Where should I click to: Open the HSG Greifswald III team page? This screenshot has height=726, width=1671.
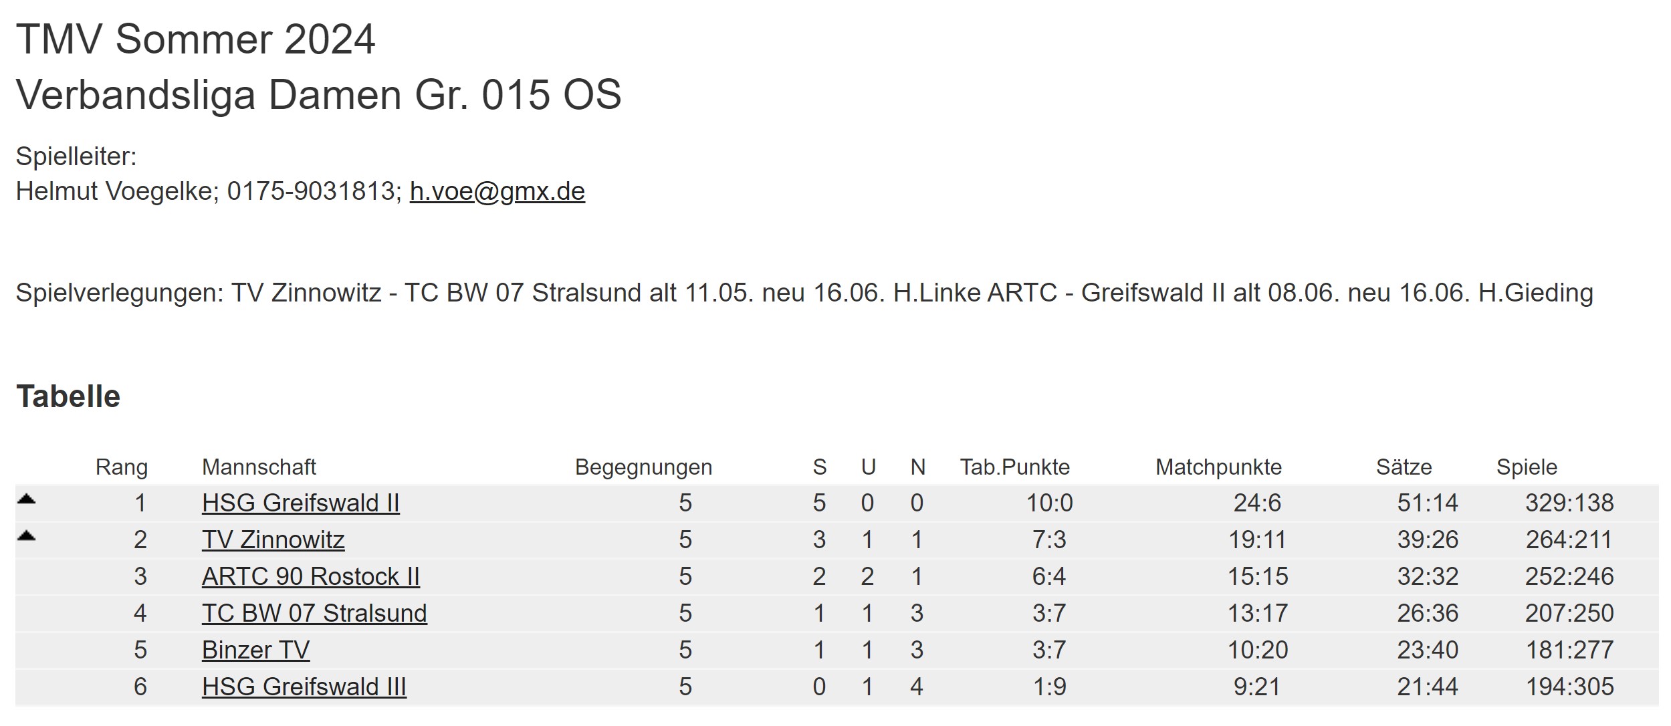[x=304, y=687]
